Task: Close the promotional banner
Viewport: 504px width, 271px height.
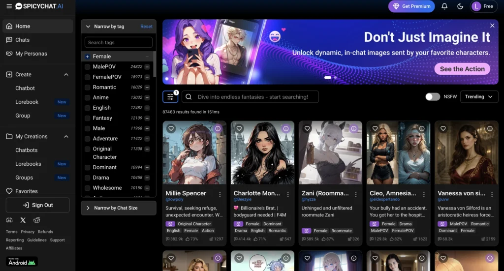Action: tap(492, 26)
